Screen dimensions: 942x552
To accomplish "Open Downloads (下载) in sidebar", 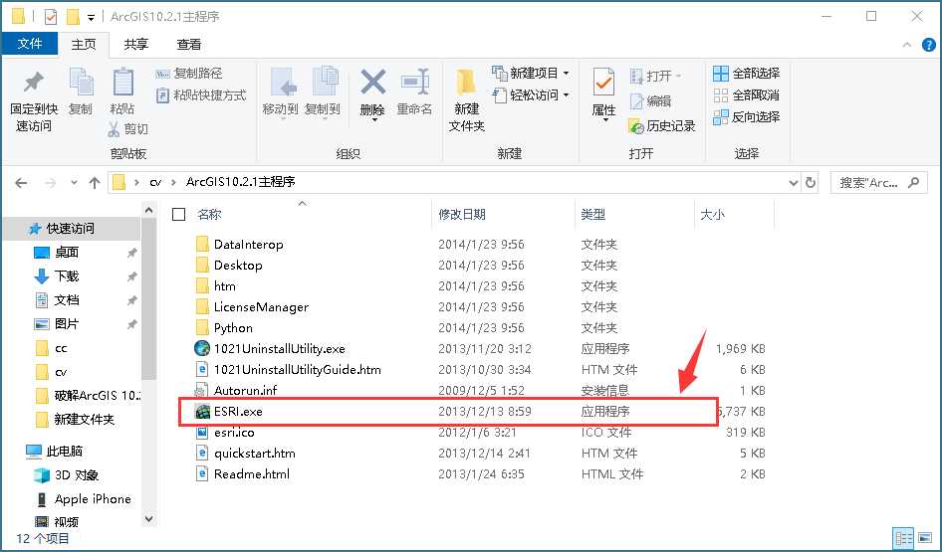I will (x=66, y=276).
